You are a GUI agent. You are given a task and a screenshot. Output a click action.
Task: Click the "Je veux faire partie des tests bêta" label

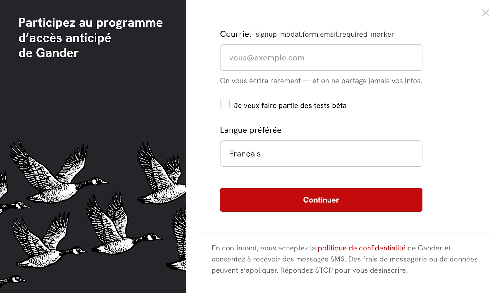coord(290,106)
